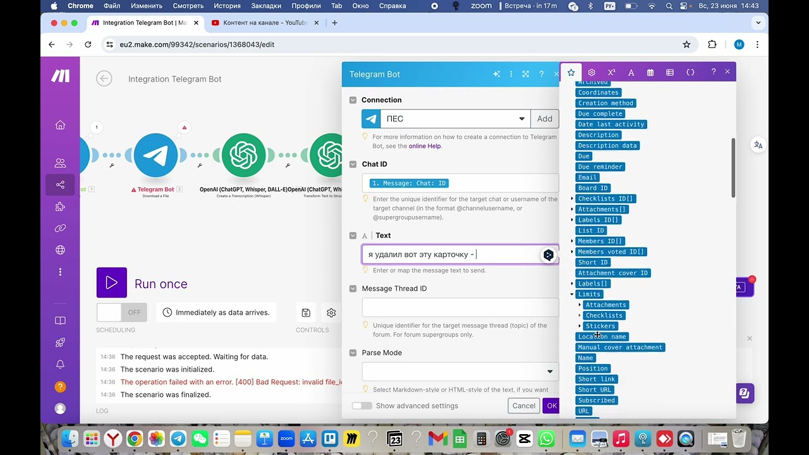809x455 pixels.
Task: Expand Members ID[] array
Action: [x=572, y=241]
